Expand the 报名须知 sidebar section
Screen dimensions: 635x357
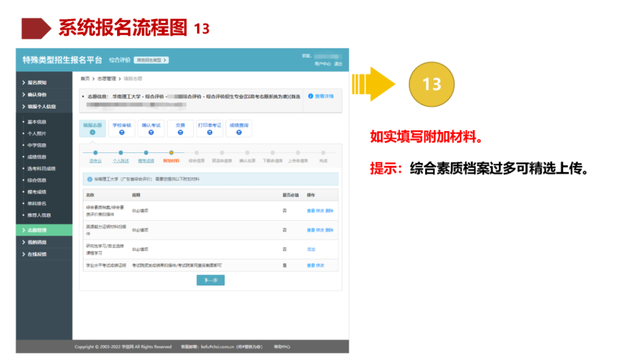(x=35, y=82)
